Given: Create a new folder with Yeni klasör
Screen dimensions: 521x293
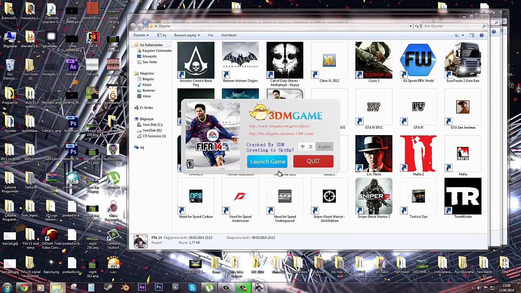Looking at the screenshot, I should point(229,35).
